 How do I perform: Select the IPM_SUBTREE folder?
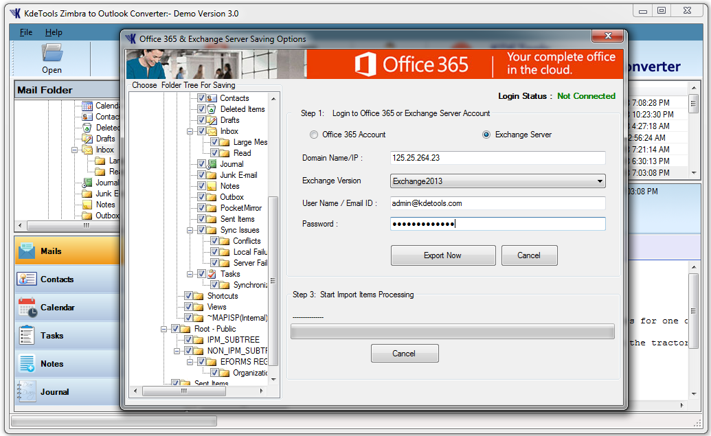tap(233, 340)
